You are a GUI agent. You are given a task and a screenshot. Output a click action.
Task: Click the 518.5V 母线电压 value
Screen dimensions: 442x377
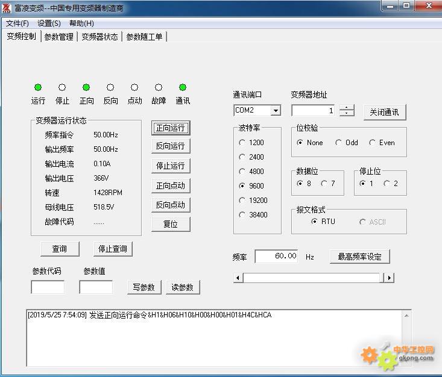[104, 207]
